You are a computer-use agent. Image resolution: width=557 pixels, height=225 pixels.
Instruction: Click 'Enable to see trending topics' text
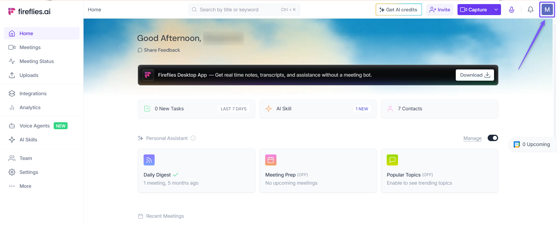(x=419, y=183)
